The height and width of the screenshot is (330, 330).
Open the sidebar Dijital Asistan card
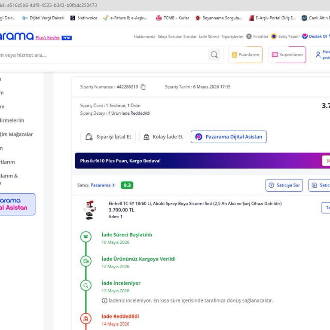point(17,204)
